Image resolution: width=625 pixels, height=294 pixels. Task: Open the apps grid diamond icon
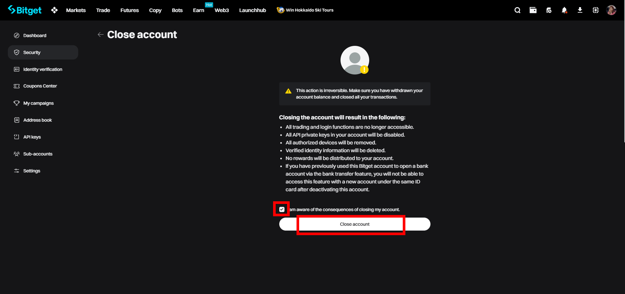[54, 10]
